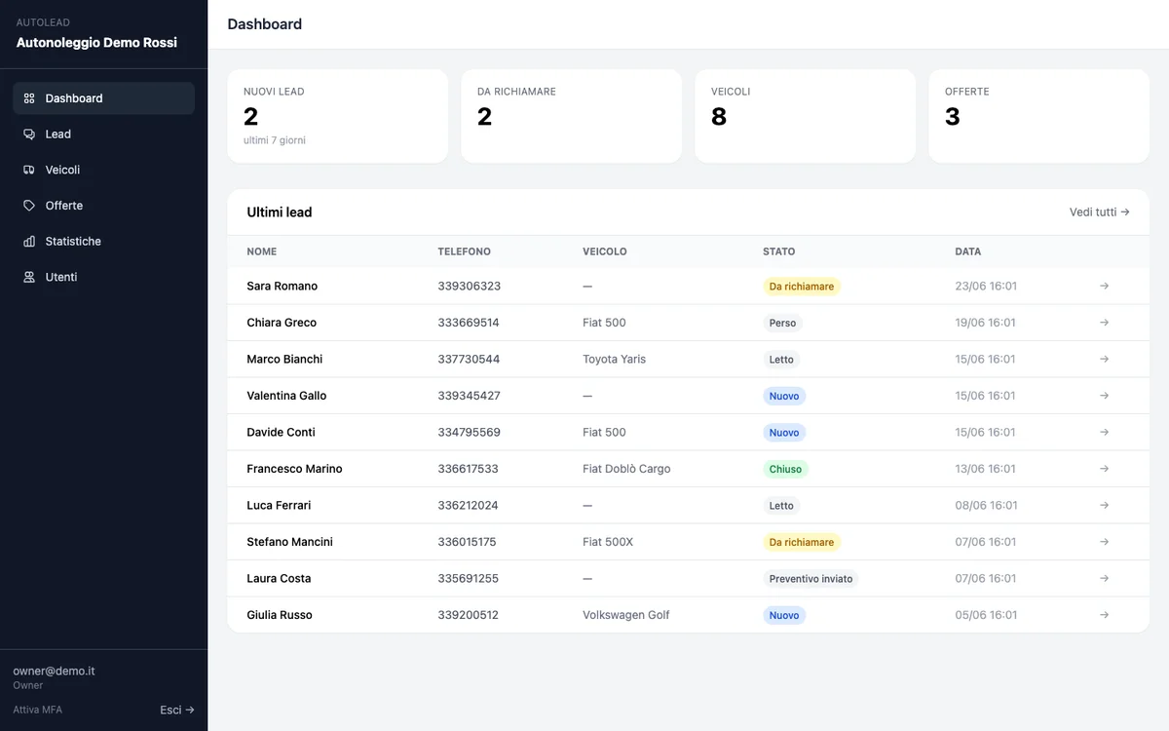Click Giulia Russo's Nuovo badge

(784, 615)
